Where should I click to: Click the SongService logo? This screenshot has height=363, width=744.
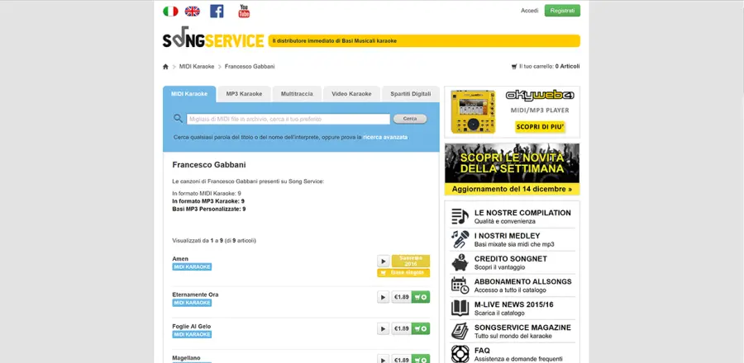coord(213,38)
